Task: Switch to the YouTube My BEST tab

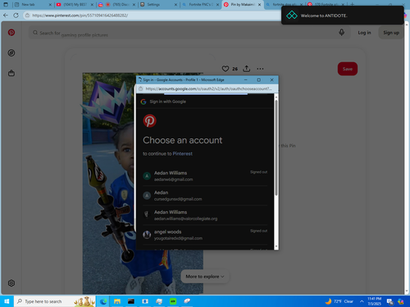Action: pyautogui.click(x=75, y=5)
